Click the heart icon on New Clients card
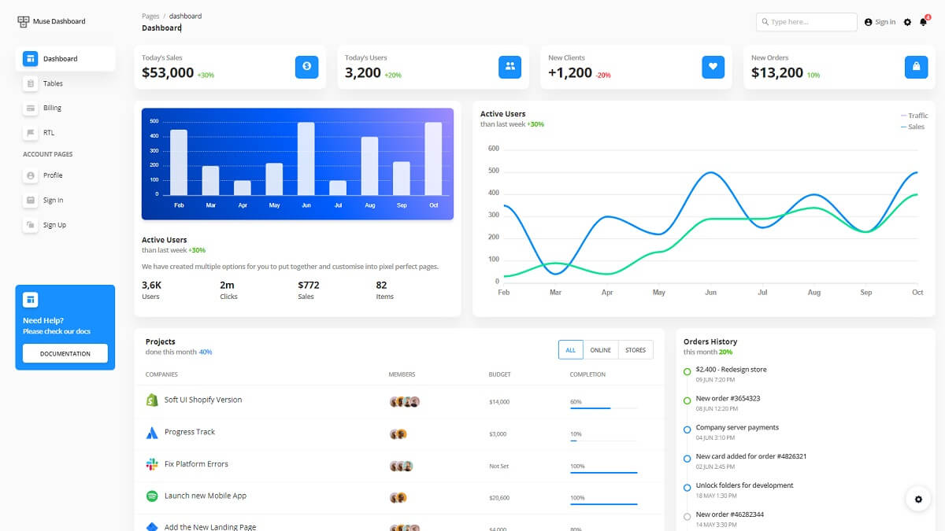 coord(713,67)
